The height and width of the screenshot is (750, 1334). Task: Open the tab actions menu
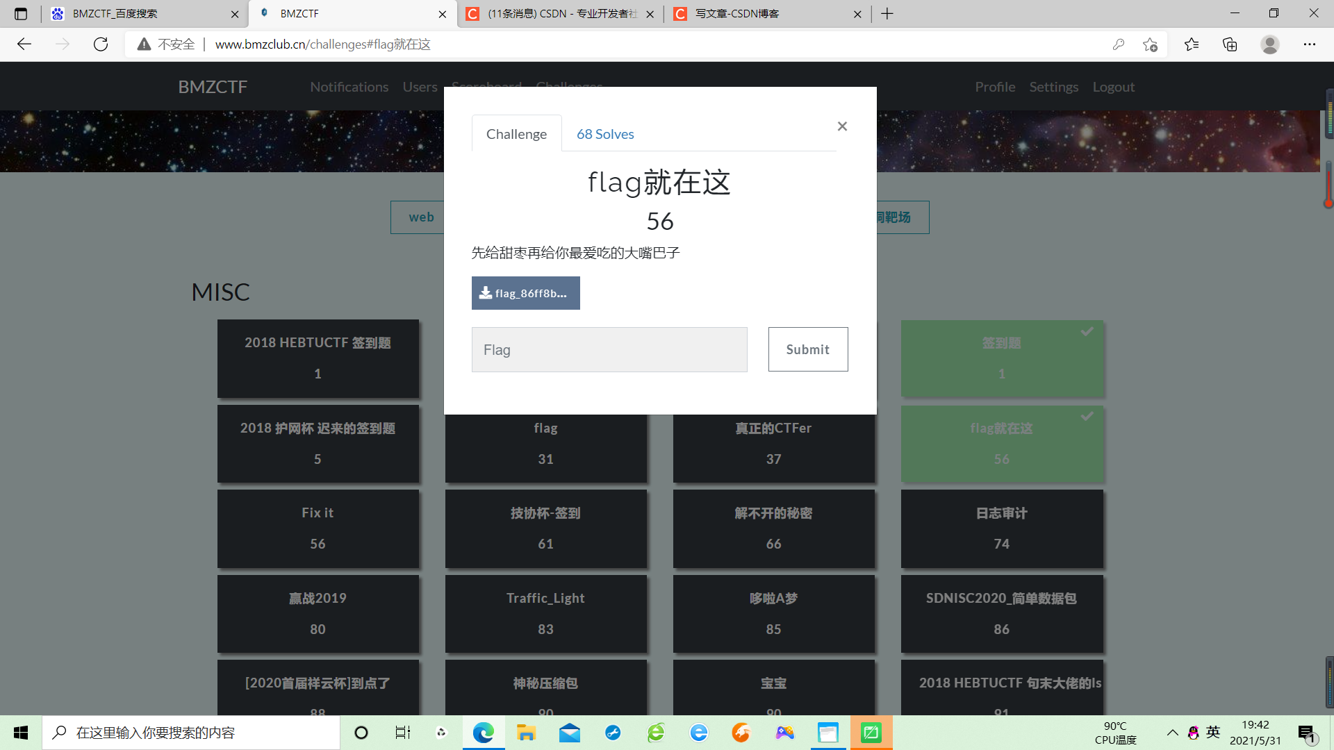pyautogui.click(x=21, y=13)
